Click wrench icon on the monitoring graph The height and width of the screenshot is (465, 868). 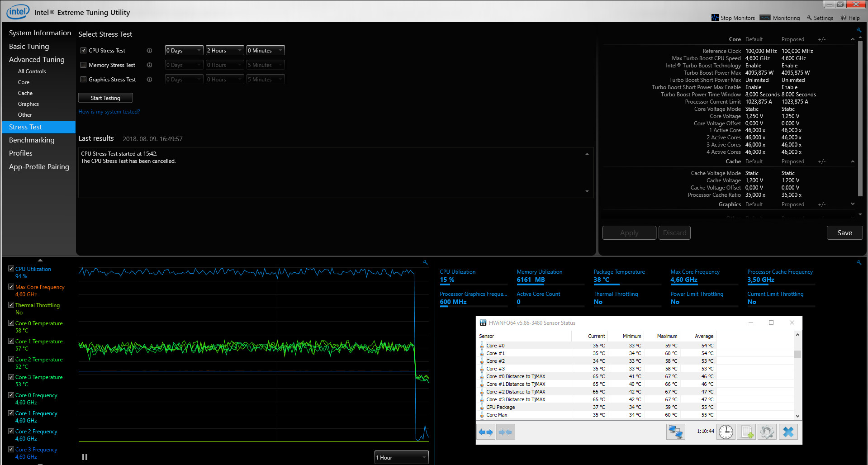[425, 262]
